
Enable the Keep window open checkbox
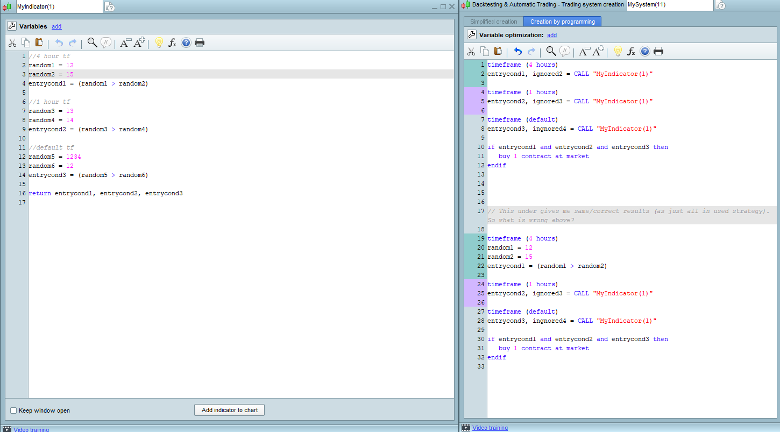click(x=13, y=410)
